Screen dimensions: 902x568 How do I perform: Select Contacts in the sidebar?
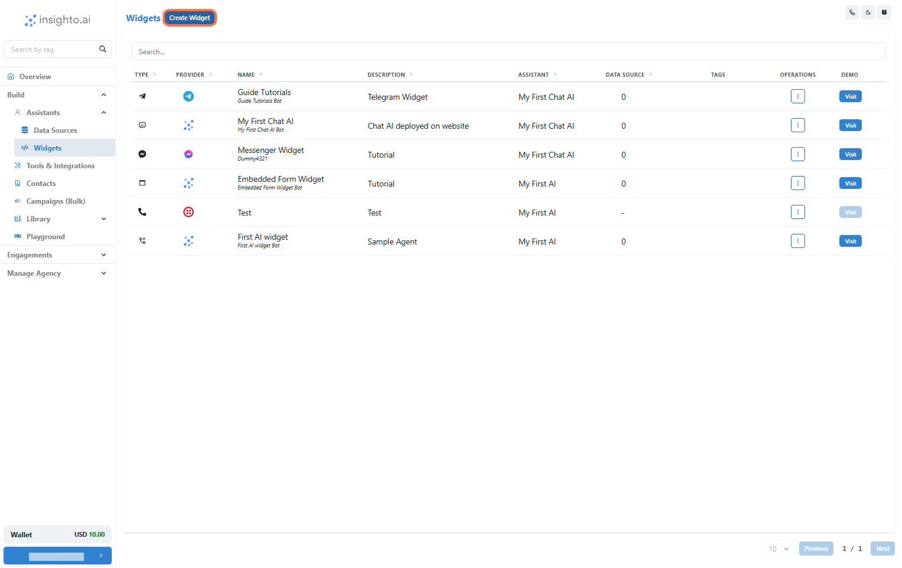point(41,183)
